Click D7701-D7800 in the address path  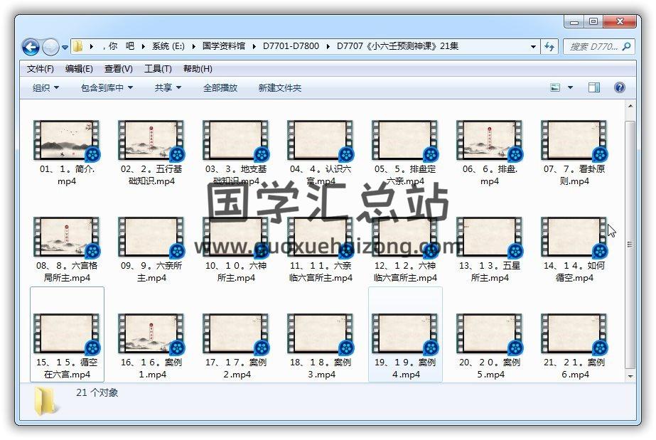(291, 46)
